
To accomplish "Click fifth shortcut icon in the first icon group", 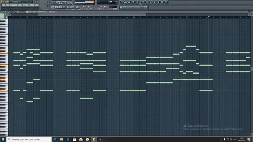I will tap(137, 2).
